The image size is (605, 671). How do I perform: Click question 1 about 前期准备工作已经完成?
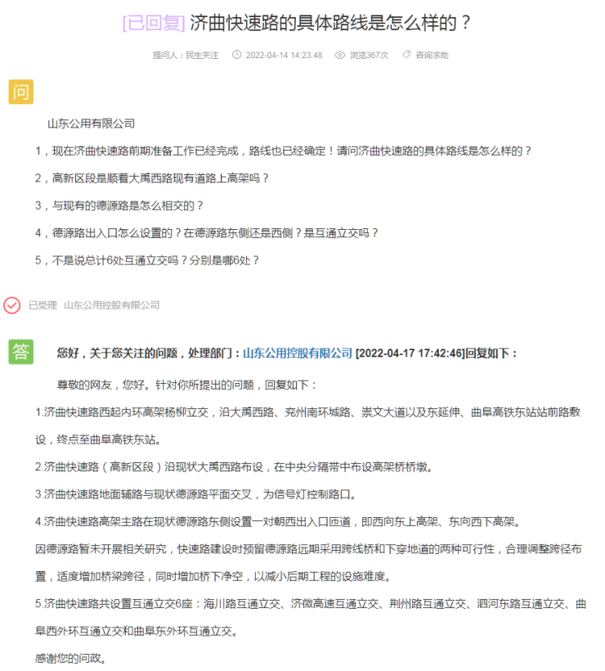click(283, 151)
